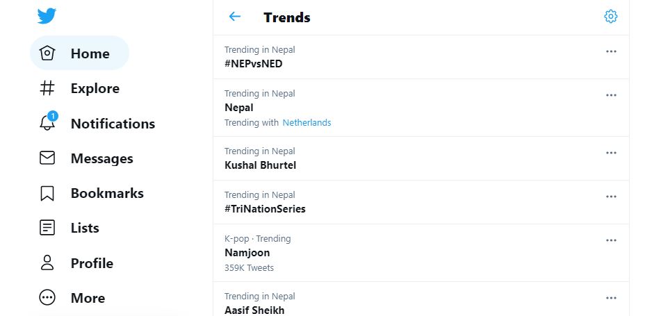This screenshot has width=645, height=316.
Task: Click the Bookmarks ribbon icon
Action: pyautogui.click(x=47, y=193)
